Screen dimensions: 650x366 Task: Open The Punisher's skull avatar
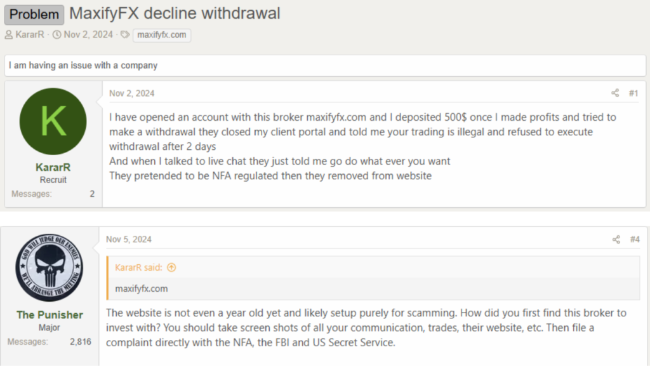click(x=49, y=267)
